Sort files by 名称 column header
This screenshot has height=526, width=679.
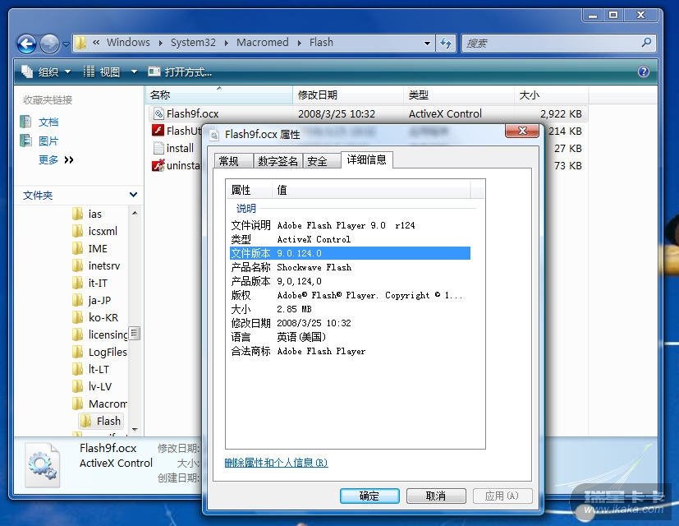coord(219,95)
